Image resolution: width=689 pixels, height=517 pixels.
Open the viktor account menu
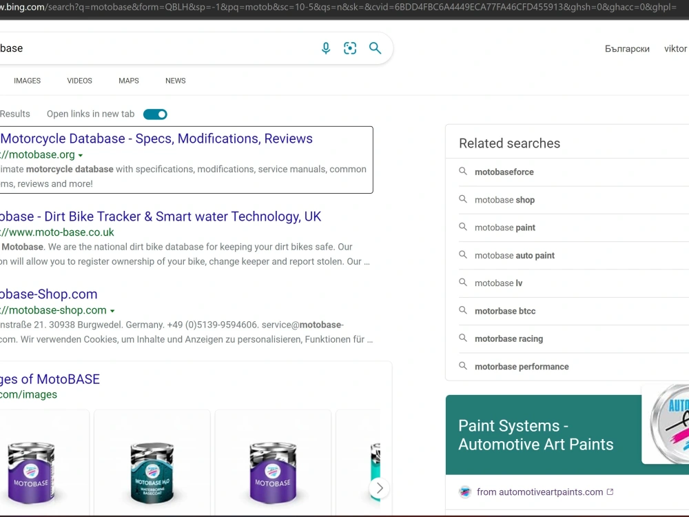pyautogui.click(x=675, y=48)
